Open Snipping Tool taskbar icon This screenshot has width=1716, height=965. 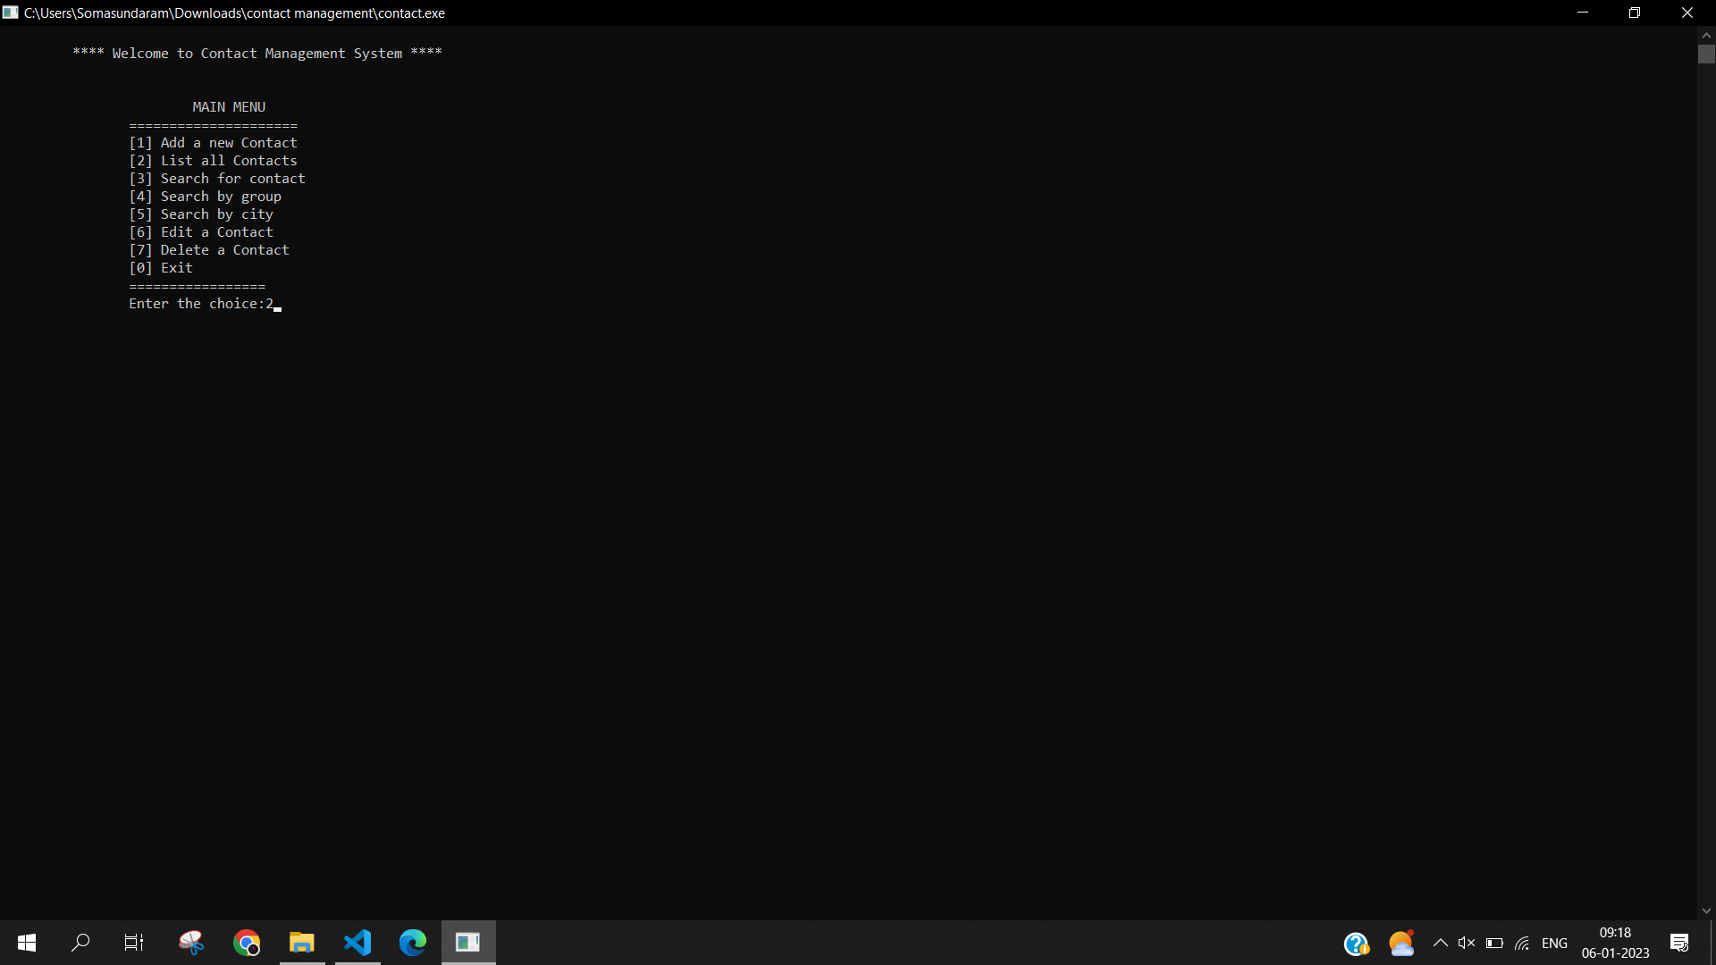pos(191,943)
